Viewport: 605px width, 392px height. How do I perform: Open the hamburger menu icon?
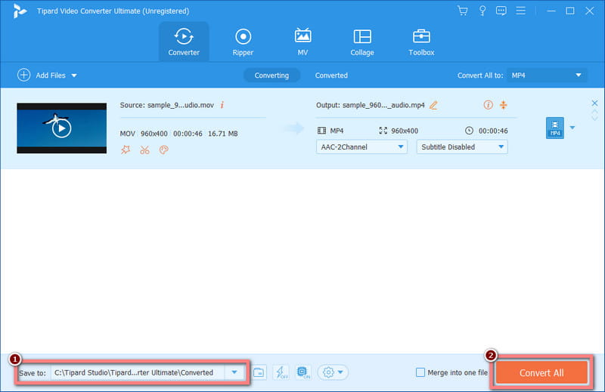point(520,11)
